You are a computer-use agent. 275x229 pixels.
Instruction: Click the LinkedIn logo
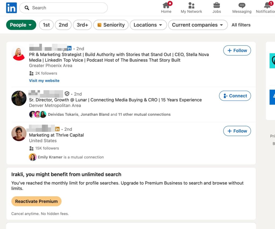[11, 8]
